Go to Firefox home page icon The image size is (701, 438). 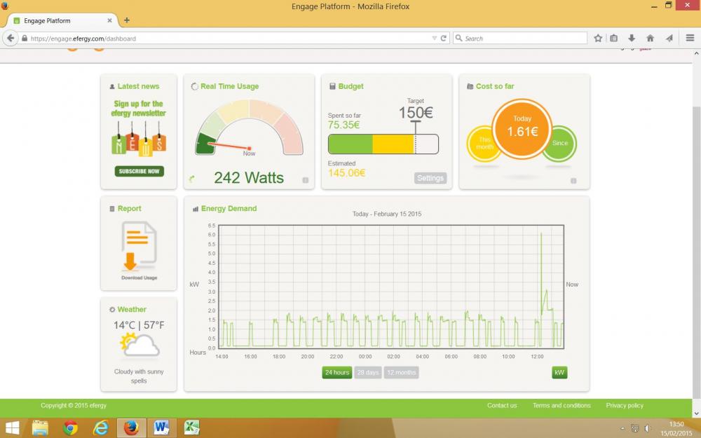(650, 39)
